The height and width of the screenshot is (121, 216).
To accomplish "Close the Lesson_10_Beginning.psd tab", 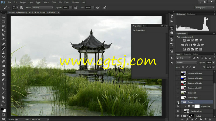I will pyautogui.click(x=59, y=12).
